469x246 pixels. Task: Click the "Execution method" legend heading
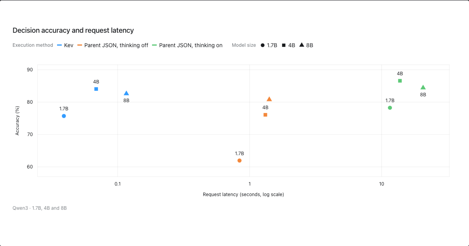tap(33, 45)
